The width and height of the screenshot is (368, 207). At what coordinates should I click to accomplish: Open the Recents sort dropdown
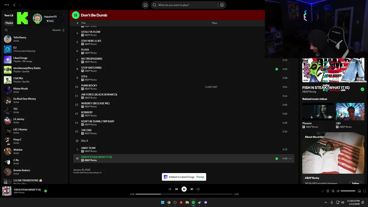click(58, 30)
